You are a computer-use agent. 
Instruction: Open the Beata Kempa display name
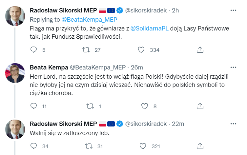pyautogui.click(x=48, y=68)
